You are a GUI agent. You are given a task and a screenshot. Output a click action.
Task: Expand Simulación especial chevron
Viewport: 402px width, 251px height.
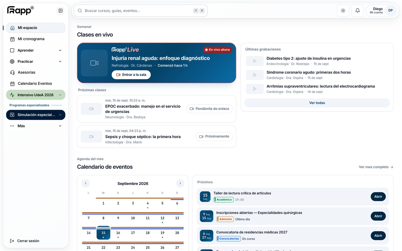coord(60,115)
